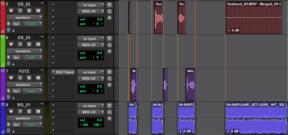Open DX_02 track view selector 'waveform'

(x=24, y=18)
